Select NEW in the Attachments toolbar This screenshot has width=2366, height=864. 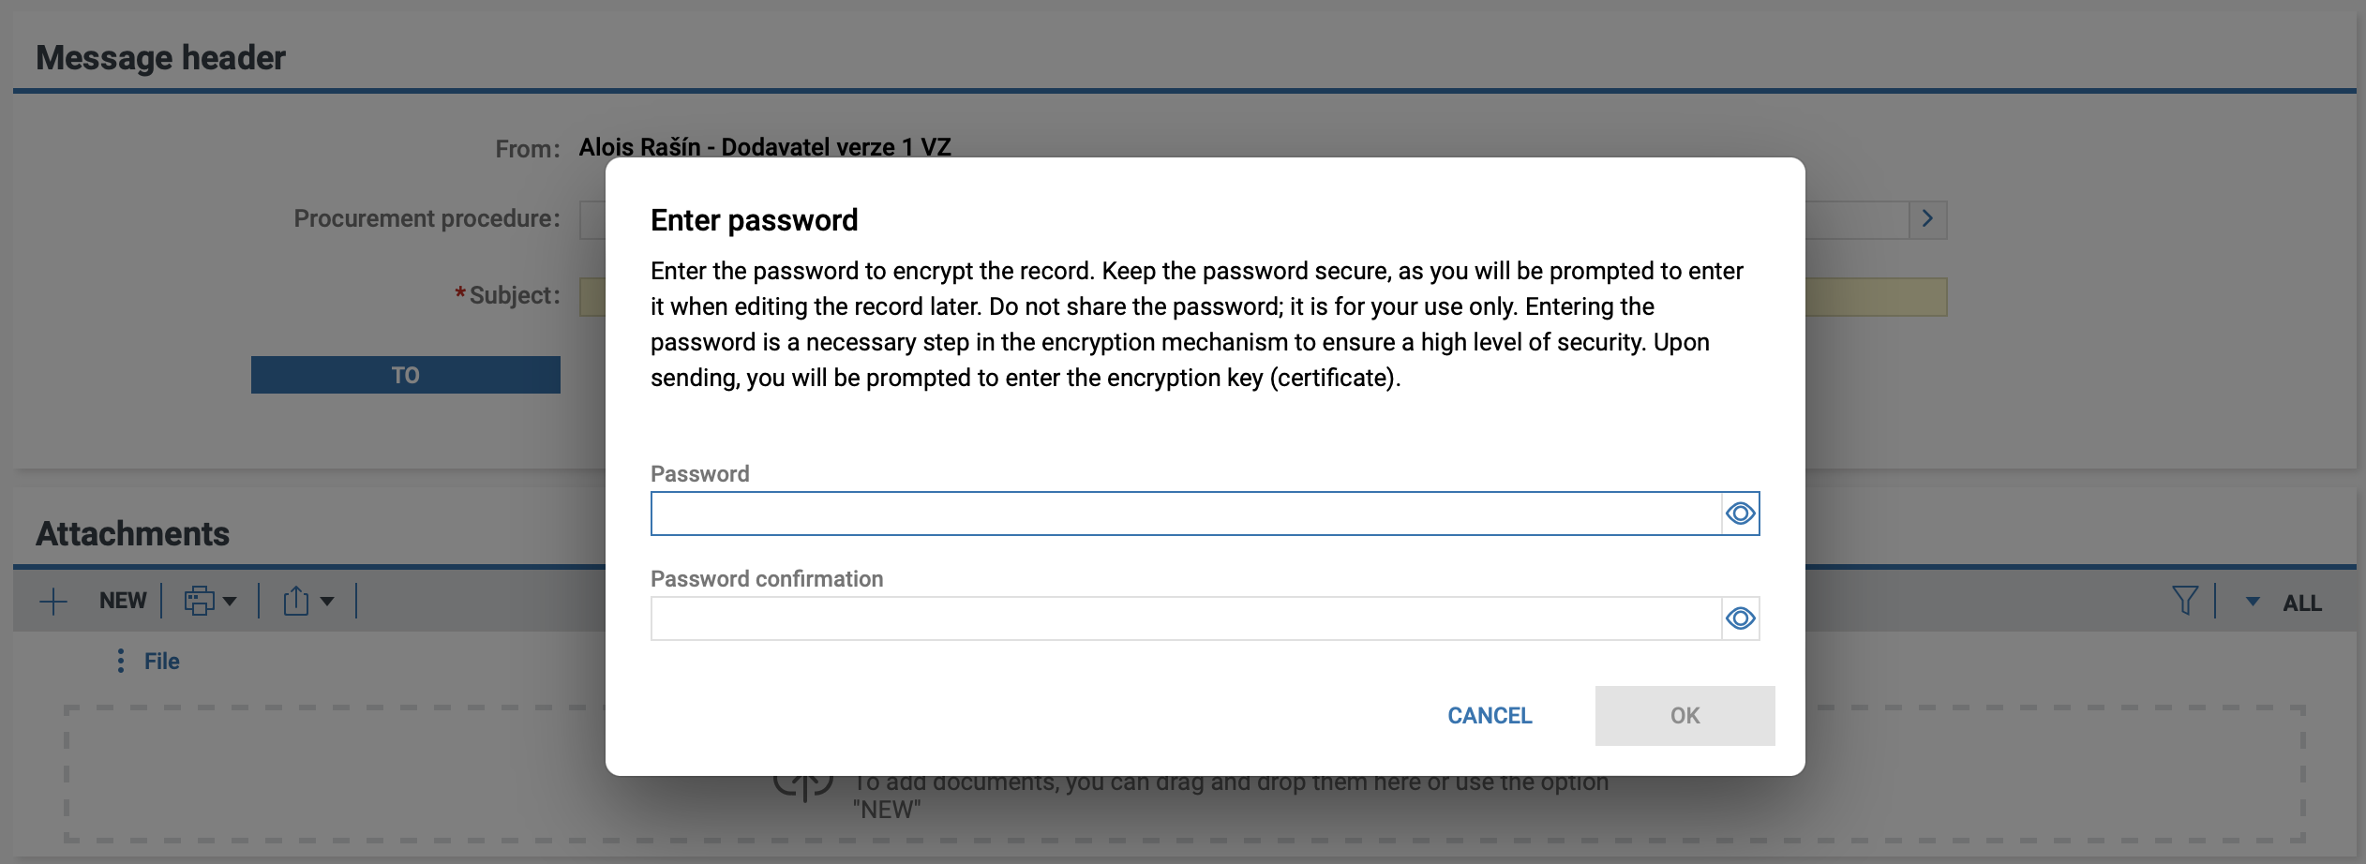click(123, 601)
